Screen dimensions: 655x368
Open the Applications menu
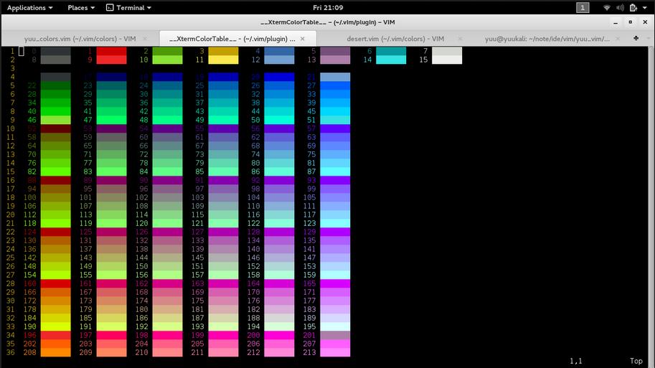tap(29, 7)
